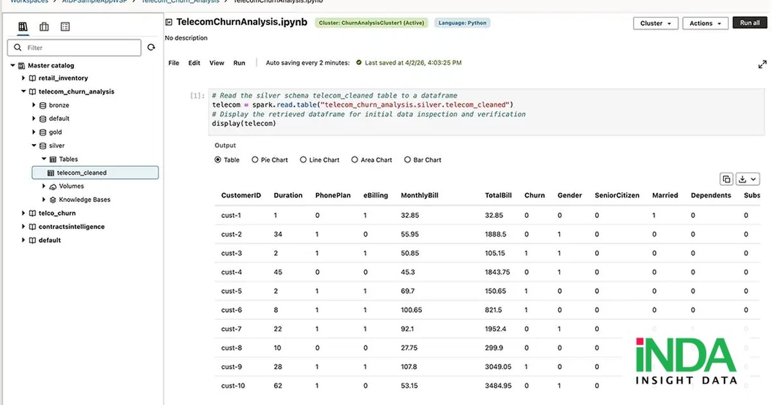Open the briefcase workspace icon in sidebar

click(44, 27)
